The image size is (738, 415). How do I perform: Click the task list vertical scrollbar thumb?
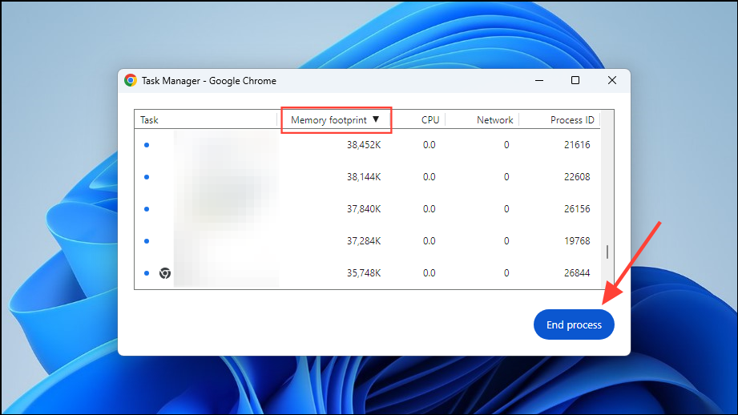coord(607,252)
